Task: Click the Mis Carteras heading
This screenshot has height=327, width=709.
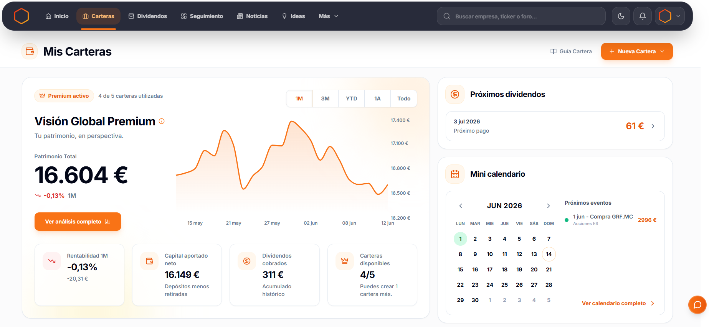Action: click(x=78, y=51)
